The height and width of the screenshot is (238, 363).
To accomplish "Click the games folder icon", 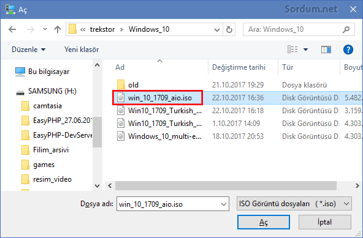I will coord(25,165).
